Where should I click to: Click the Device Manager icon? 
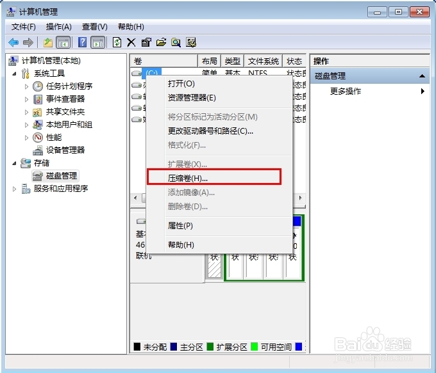[38, 150]
